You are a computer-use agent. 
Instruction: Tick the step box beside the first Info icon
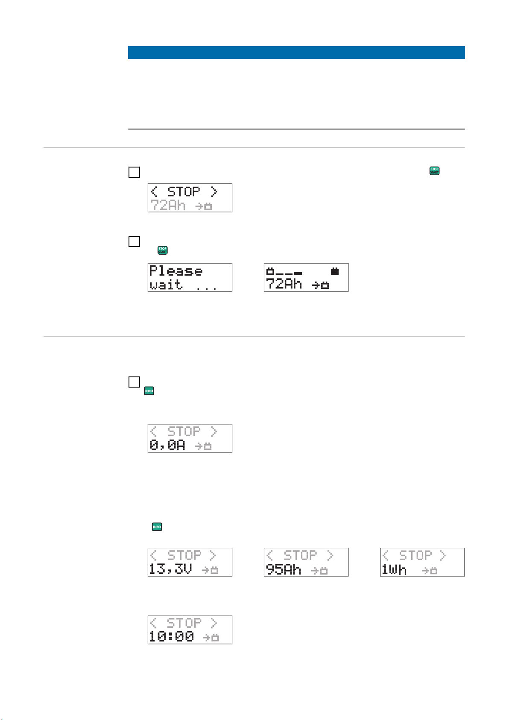pos(134,382)
